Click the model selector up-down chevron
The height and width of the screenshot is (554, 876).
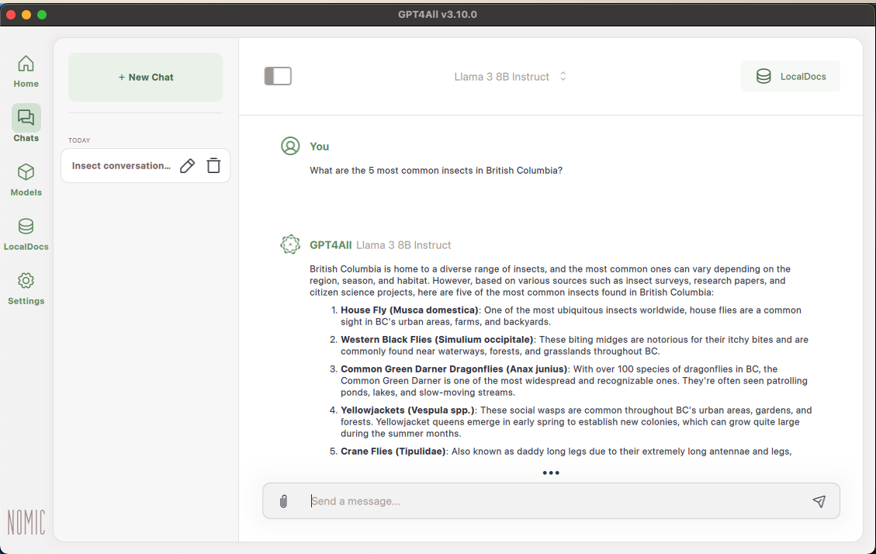click(563, 76)
